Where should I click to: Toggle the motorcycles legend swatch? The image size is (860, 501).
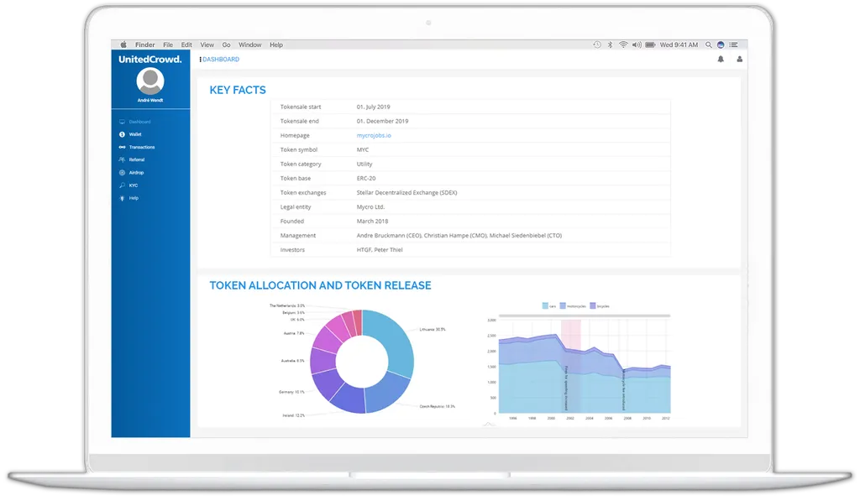(x=563, y=305)
